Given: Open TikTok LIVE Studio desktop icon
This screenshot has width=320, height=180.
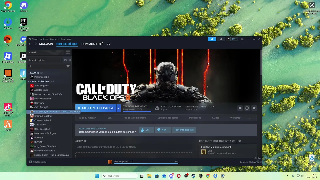Looking at the screenshot, I should pos(8,110).
